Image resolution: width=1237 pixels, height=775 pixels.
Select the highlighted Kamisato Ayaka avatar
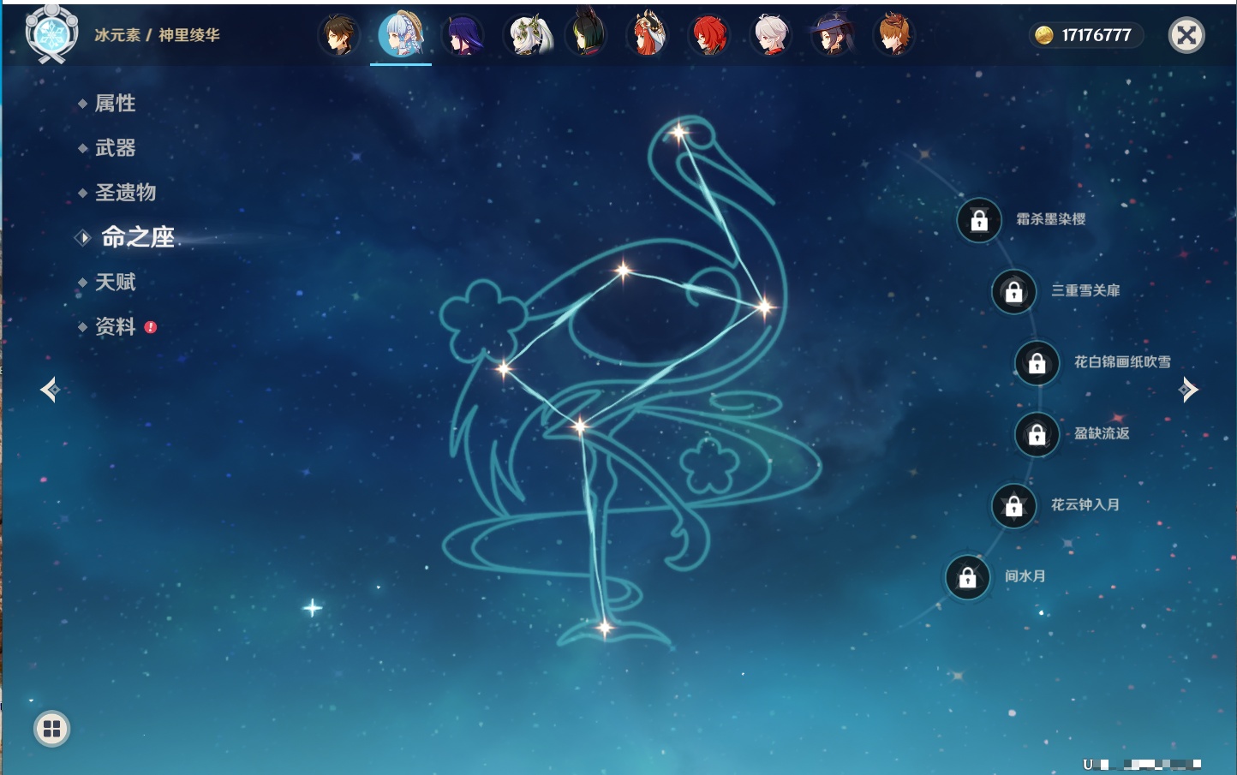click(x=401, y=35)
